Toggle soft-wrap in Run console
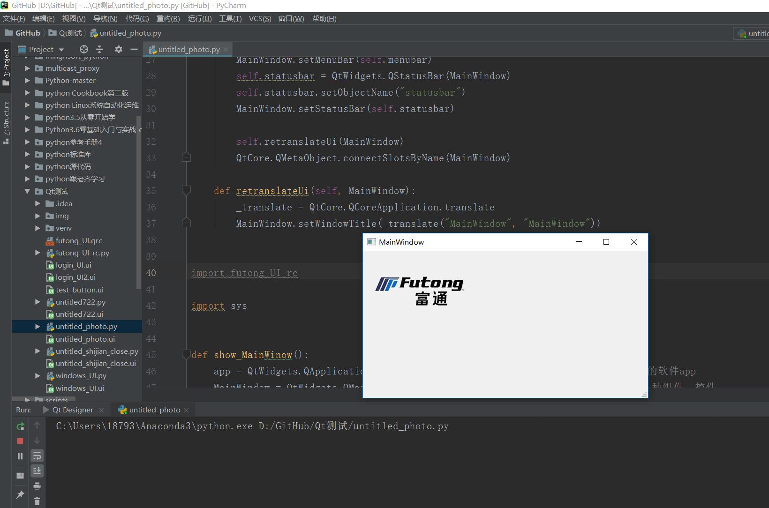Viewport: 769px width, 508px height. click(37, 456)
